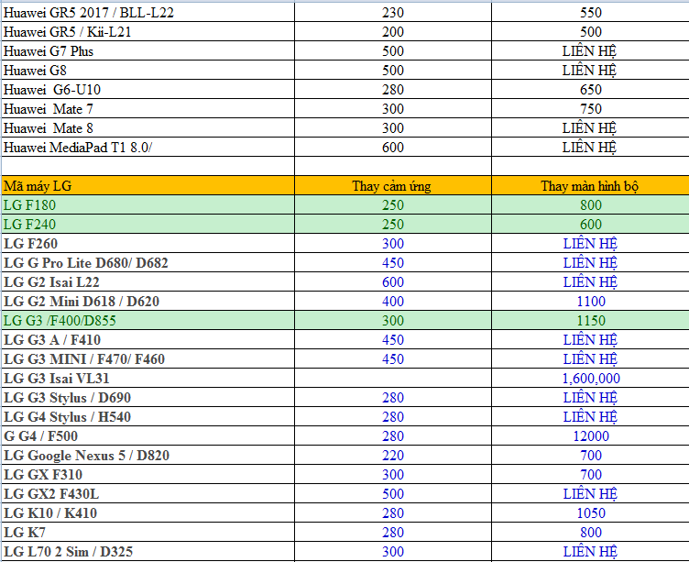Select the LG G3 Isai VL31 cell

click(148, 379)
